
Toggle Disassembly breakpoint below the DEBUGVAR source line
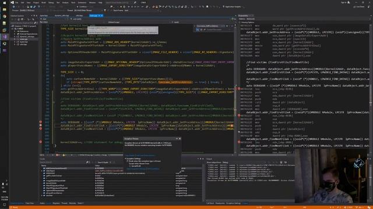click(x=239, y=89)
